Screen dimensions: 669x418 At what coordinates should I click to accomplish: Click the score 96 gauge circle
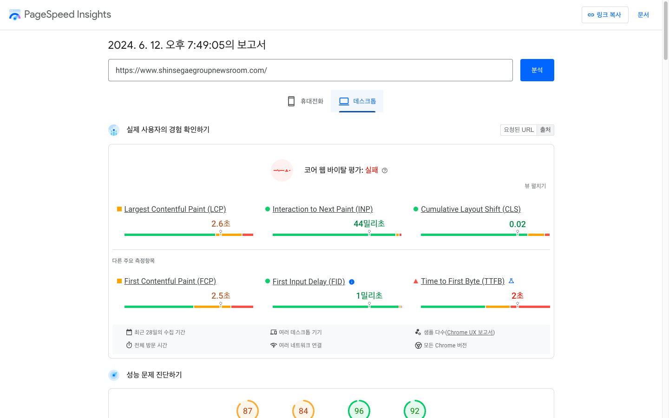[359, 411]
